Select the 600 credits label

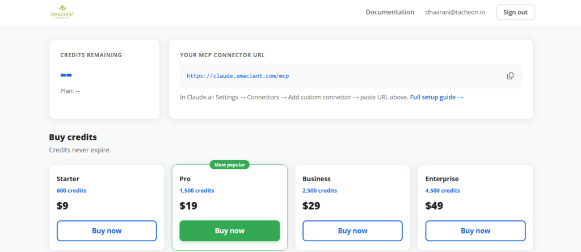(x=71, y=191)
